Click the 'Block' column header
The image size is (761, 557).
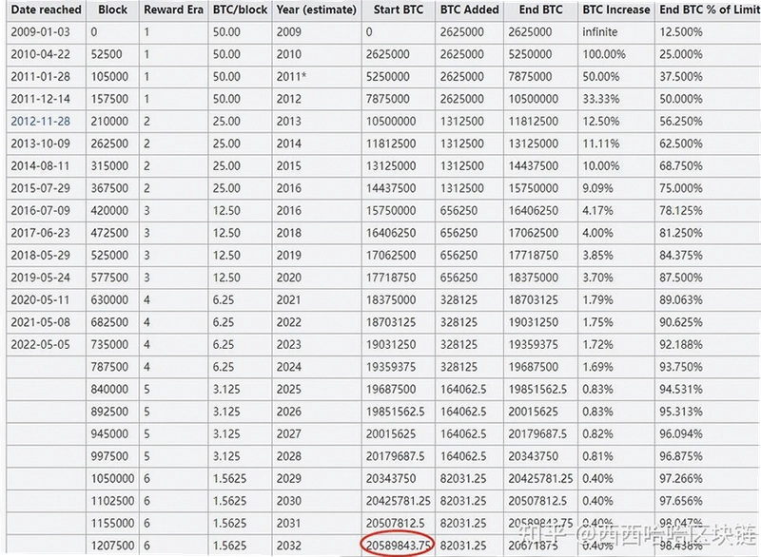pos(112,10)
